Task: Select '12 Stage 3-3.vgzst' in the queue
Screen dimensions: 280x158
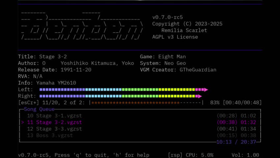Action: (x=54, y=129)
